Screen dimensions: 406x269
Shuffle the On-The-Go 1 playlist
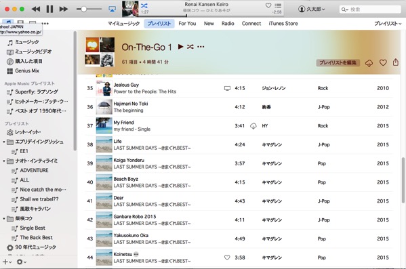[190, 47]
